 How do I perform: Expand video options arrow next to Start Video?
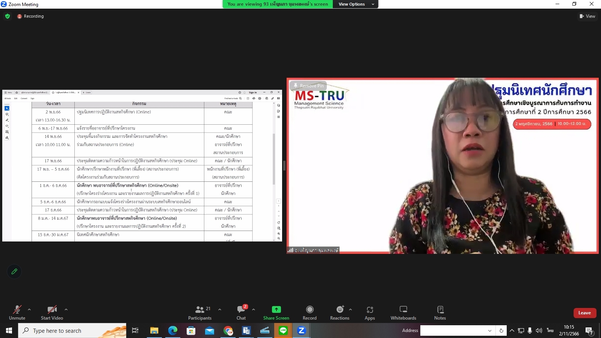[x=66, y=309]
